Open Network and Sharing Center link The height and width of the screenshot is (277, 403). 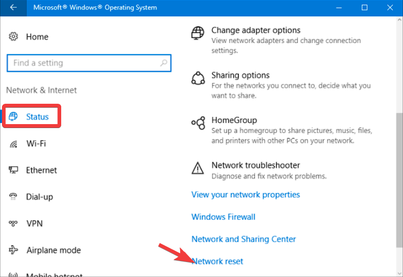(244, 239)
